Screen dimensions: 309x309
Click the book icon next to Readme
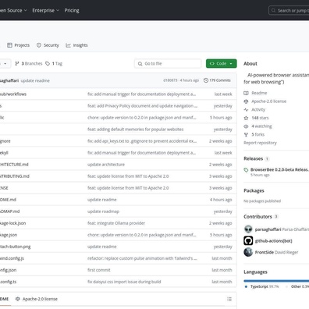click(x=246, y=93)
